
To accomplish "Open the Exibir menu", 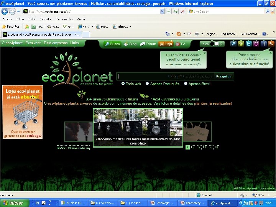I will (x=32, y=19).
